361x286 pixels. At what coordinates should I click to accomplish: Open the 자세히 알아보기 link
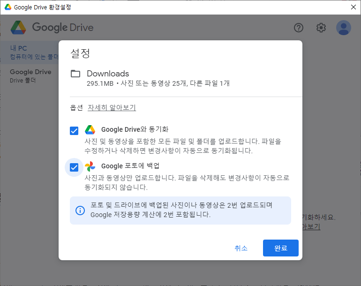pyautogui.click(x=112, y=107)
